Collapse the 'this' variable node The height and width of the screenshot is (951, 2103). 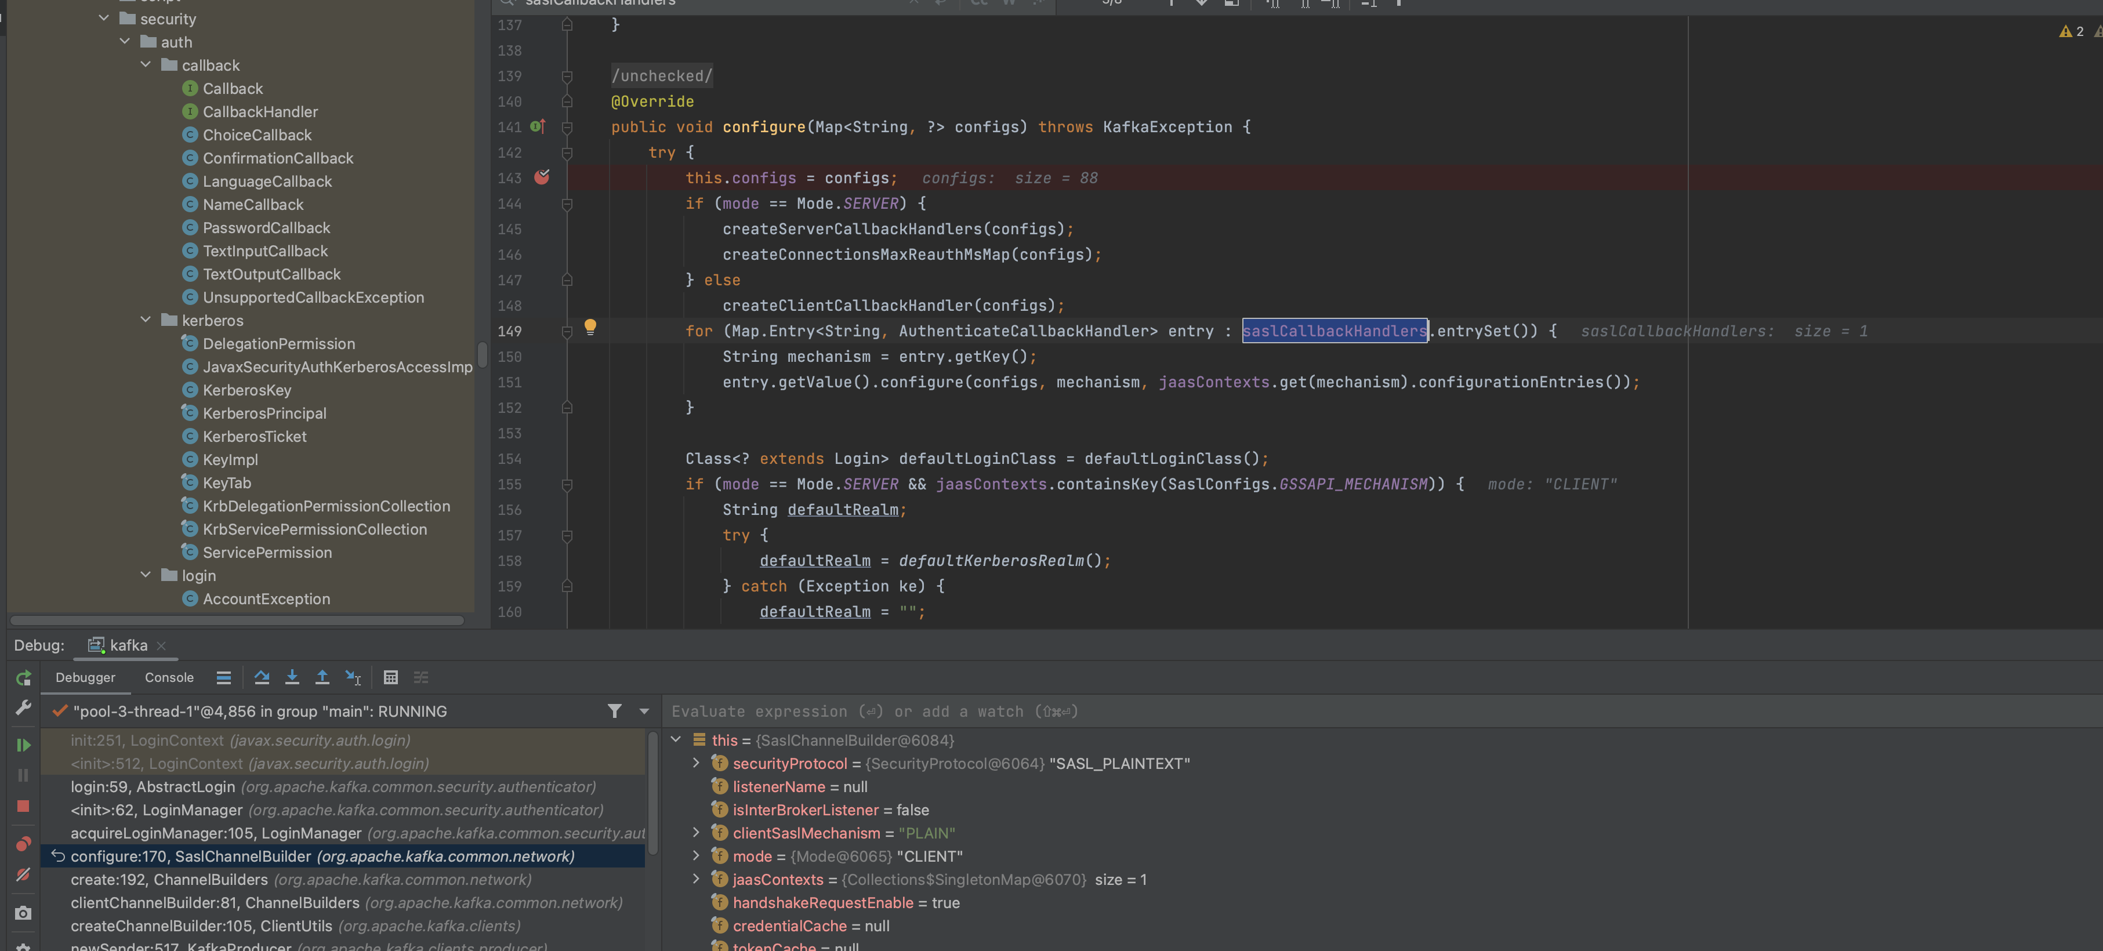pyautogui.click(x=676, y=739)
